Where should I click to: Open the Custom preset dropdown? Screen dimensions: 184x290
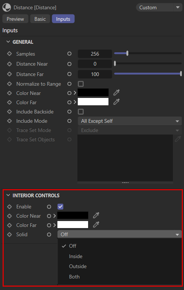point(159,7)
